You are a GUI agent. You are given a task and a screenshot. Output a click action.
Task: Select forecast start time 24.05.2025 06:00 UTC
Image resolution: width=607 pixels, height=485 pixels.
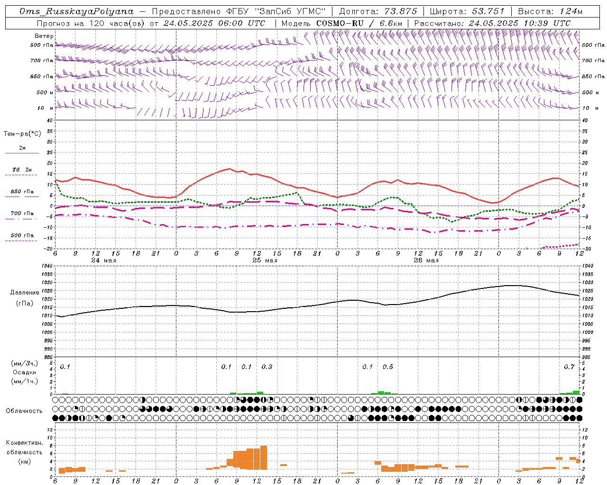pos(214,23)
